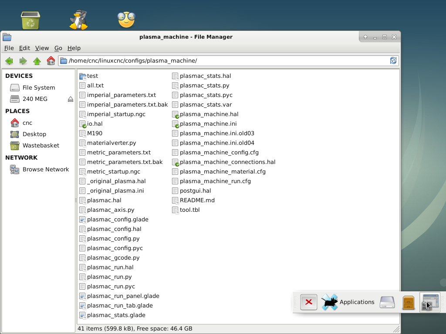Open the smiley face with glasses desktop icon
The image size is (446, 334).
click(126, 20)
